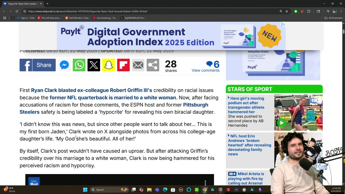The width and height of the screenshot is (345, 194).
Task: Open the generic grey share icon
Action: pyautogui.click(x=153, y=65)
